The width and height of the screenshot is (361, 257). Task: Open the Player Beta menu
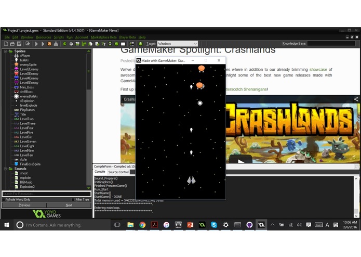coord(127,37)
